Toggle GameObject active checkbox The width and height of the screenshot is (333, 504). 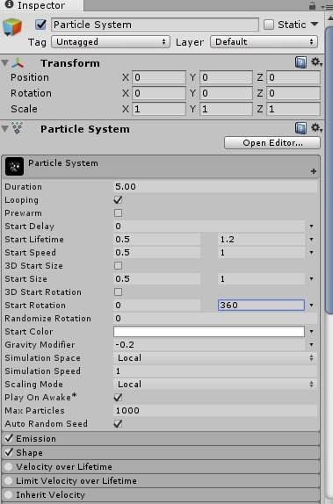point(40,25)
